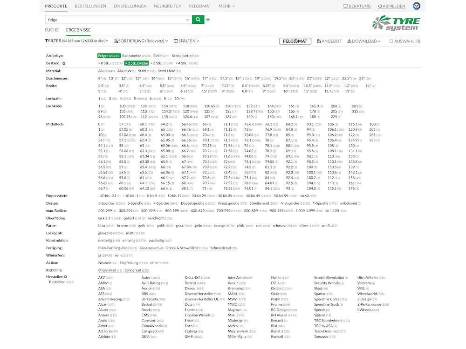
Task: Open the Bestellungen menu
Action: [x=90, y=6]
